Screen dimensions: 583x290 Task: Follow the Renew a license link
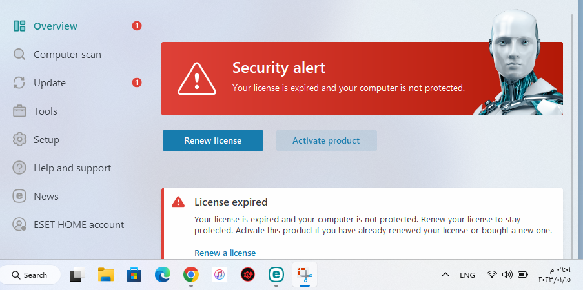pos(225,253)
